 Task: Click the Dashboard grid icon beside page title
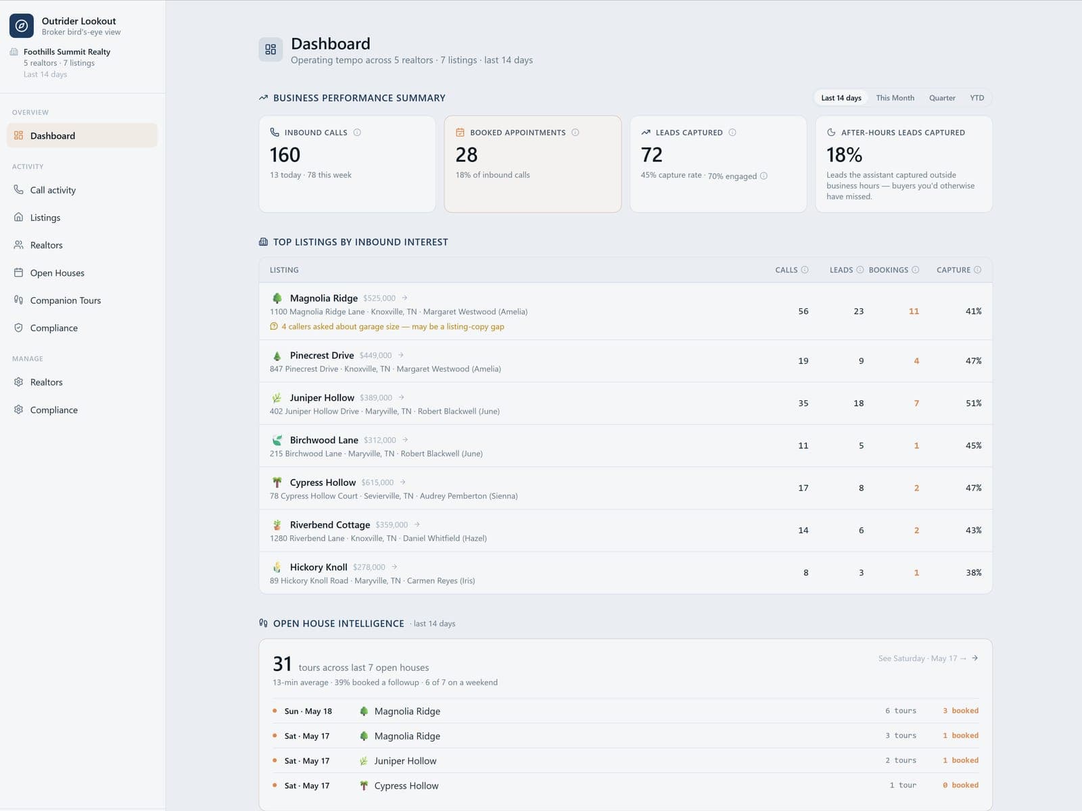coord(270,49)
